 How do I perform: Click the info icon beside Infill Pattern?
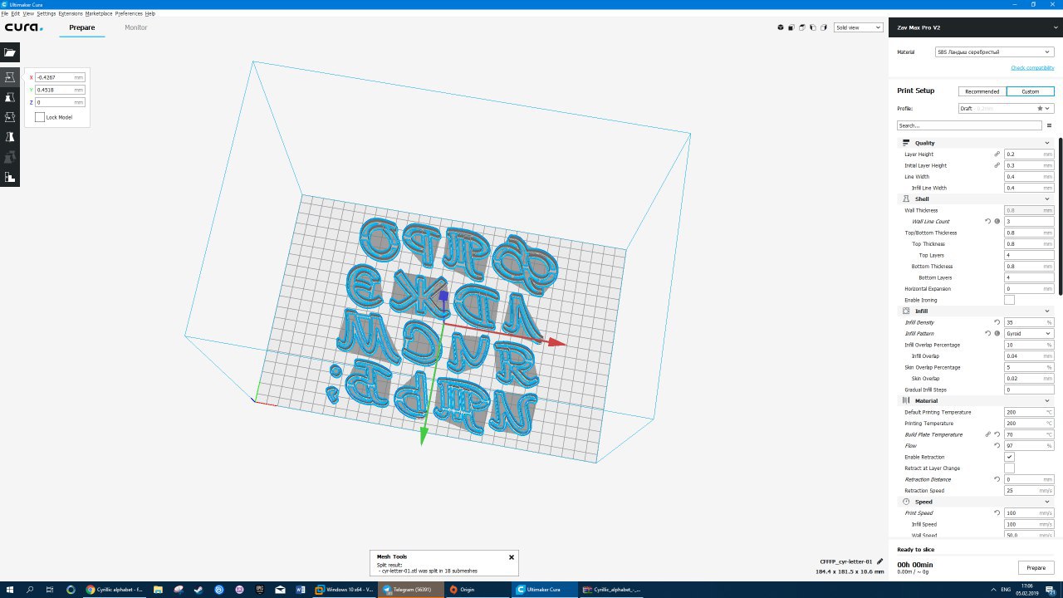coord(997,333)
